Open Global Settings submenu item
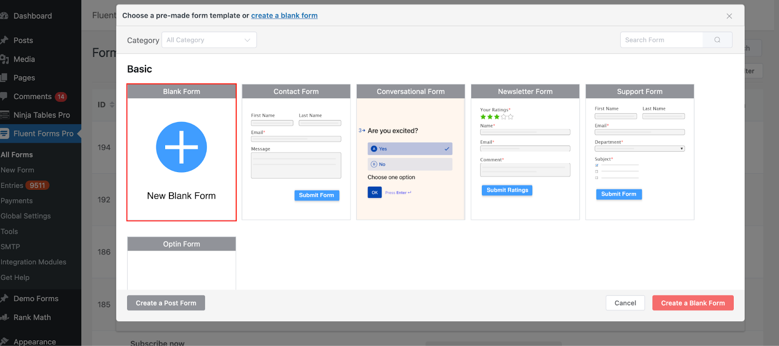779x346 pixels. [x=25, y=216]
